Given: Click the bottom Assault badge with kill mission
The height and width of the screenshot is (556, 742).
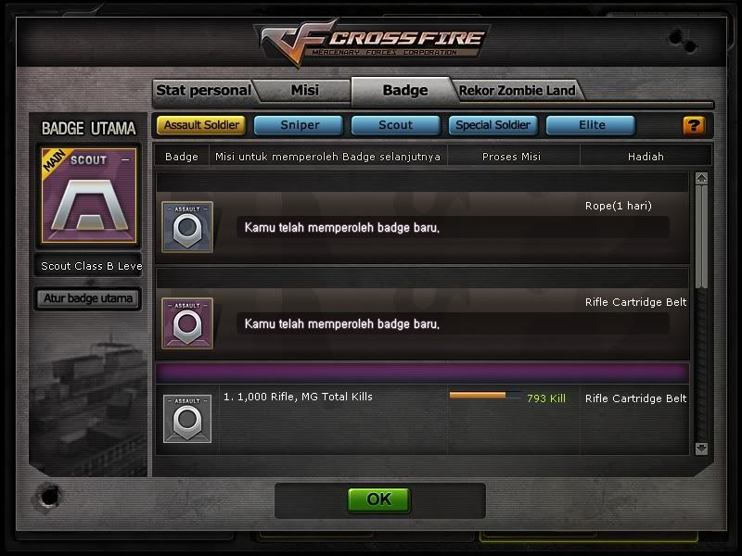Looking at the screenshot, I should [x=187, y=419].
